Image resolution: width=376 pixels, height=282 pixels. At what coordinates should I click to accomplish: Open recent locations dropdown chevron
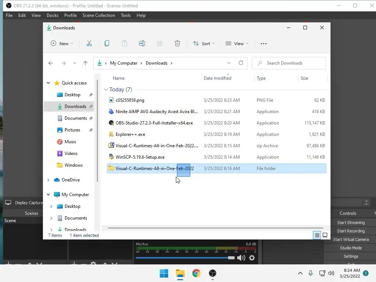click(x=75, y=63)
